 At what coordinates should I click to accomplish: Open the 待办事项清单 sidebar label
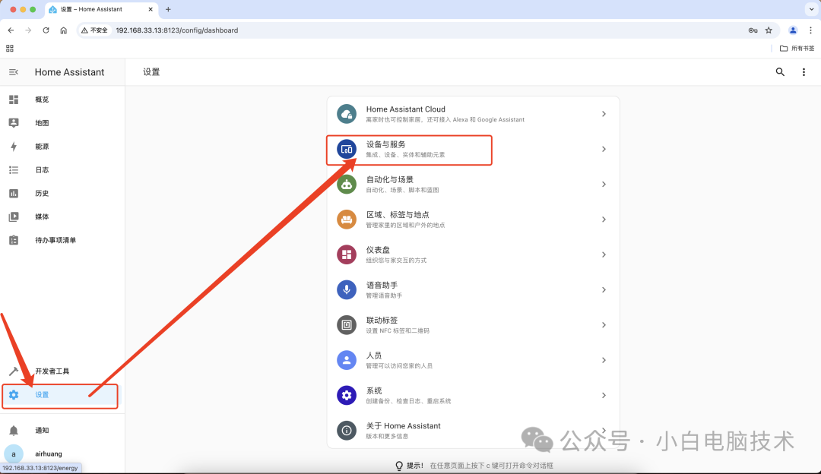(55, 240)
